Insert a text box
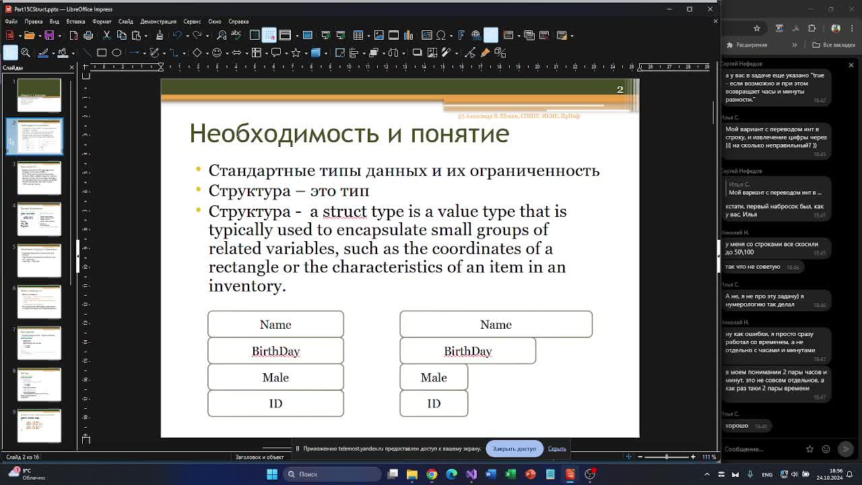The width and height of the screenshot is (862, 485). click(x=427, y=35)
